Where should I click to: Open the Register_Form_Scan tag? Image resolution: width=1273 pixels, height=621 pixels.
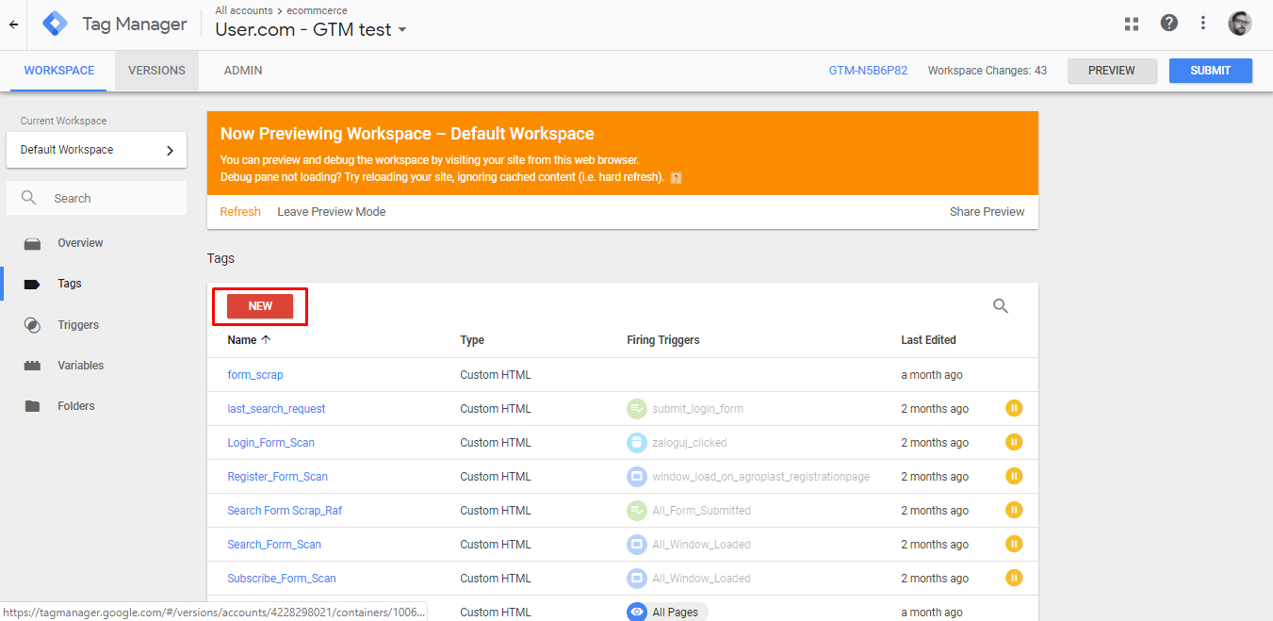278,477
